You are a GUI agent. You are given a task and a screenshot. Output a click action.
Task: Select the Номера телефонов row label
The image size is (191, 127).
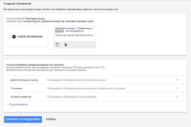(x=21, y=97)
